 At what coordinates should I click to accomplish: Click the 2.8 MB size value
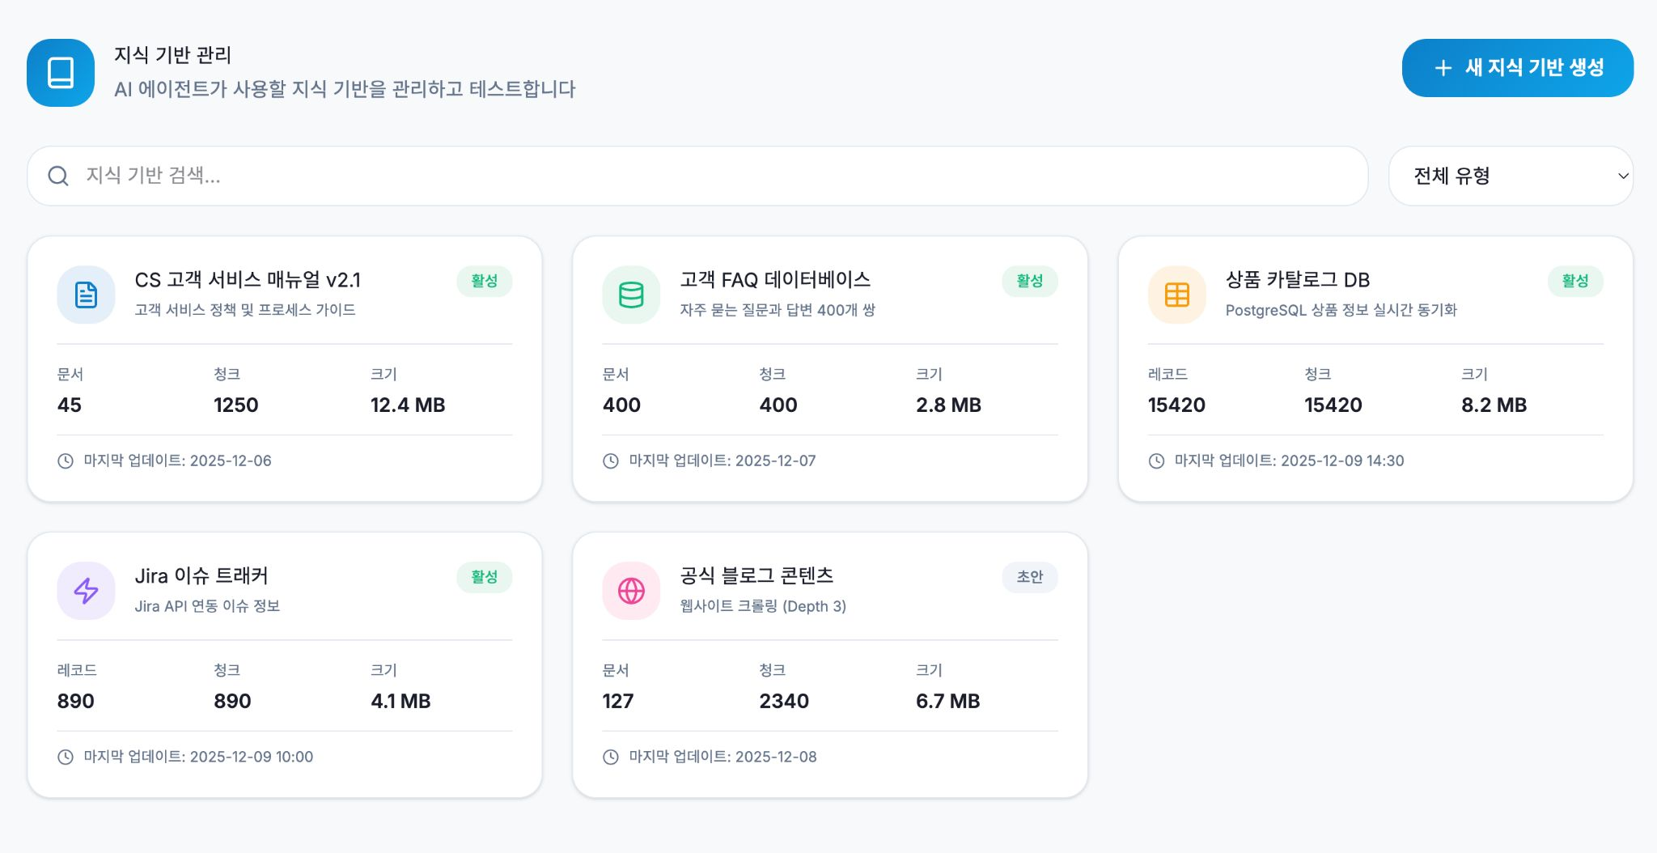point(948,405)
